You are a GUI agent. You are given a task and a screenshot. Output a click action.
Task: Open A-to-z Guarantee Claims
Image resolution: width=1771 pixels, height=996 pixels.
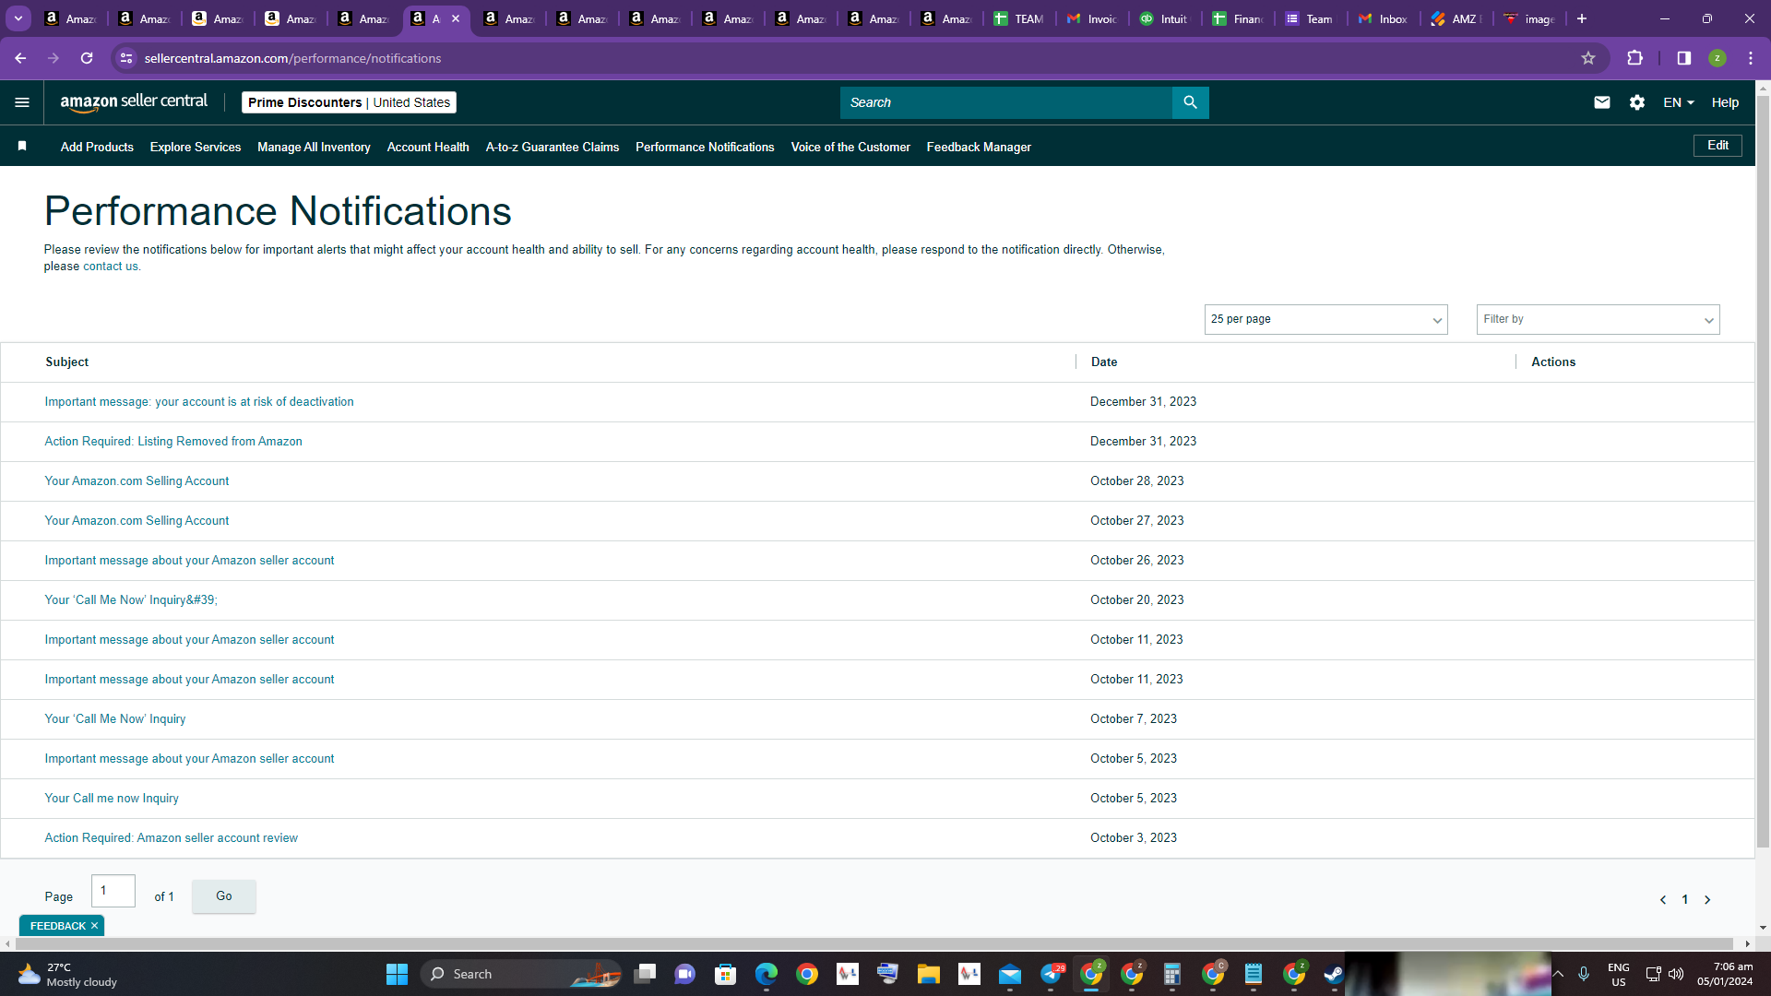click(x=553, y=147)
